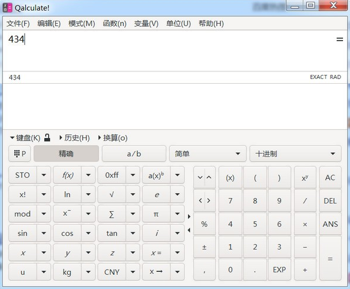Viewport: 350px width, 289px height.
Task: Open the 帮助(H) help menu
Action: (211, 23)
